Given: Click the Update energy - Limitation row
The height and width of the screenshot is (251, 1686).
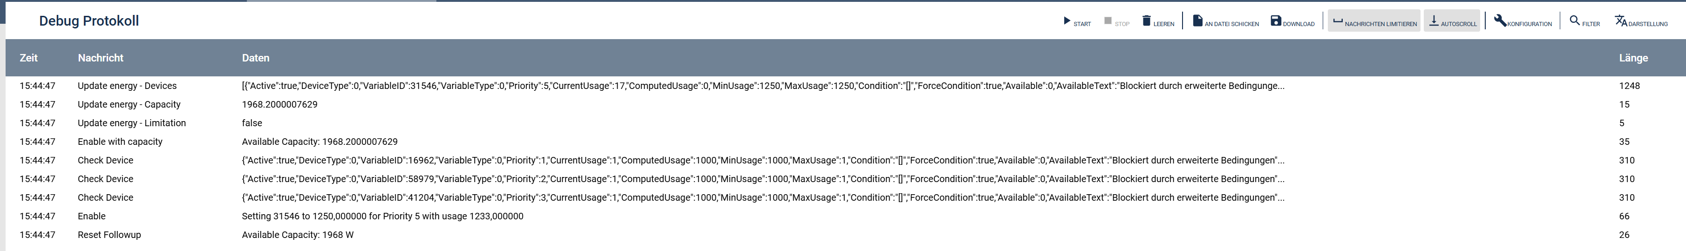Looking at the screenshot, I should (131, 123).
